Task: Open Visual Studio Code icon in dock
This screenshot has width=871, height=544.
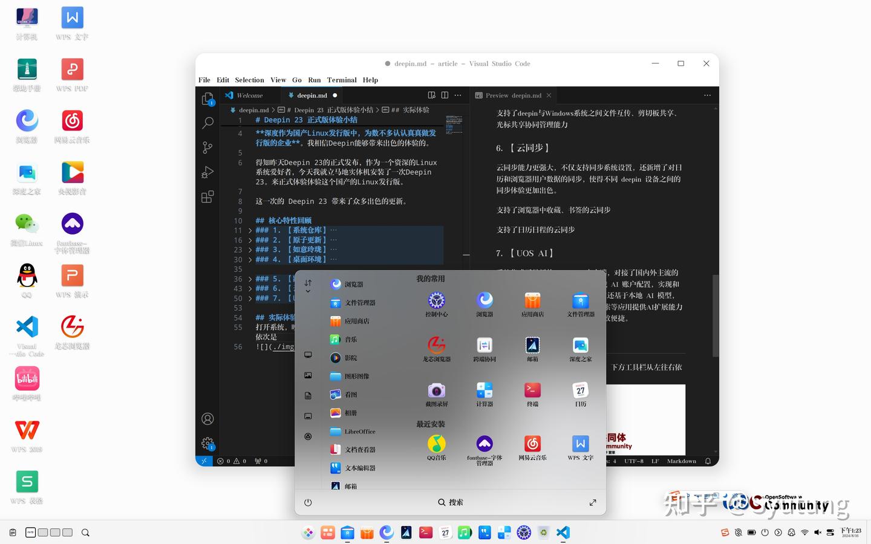Action: coord(563,533)
